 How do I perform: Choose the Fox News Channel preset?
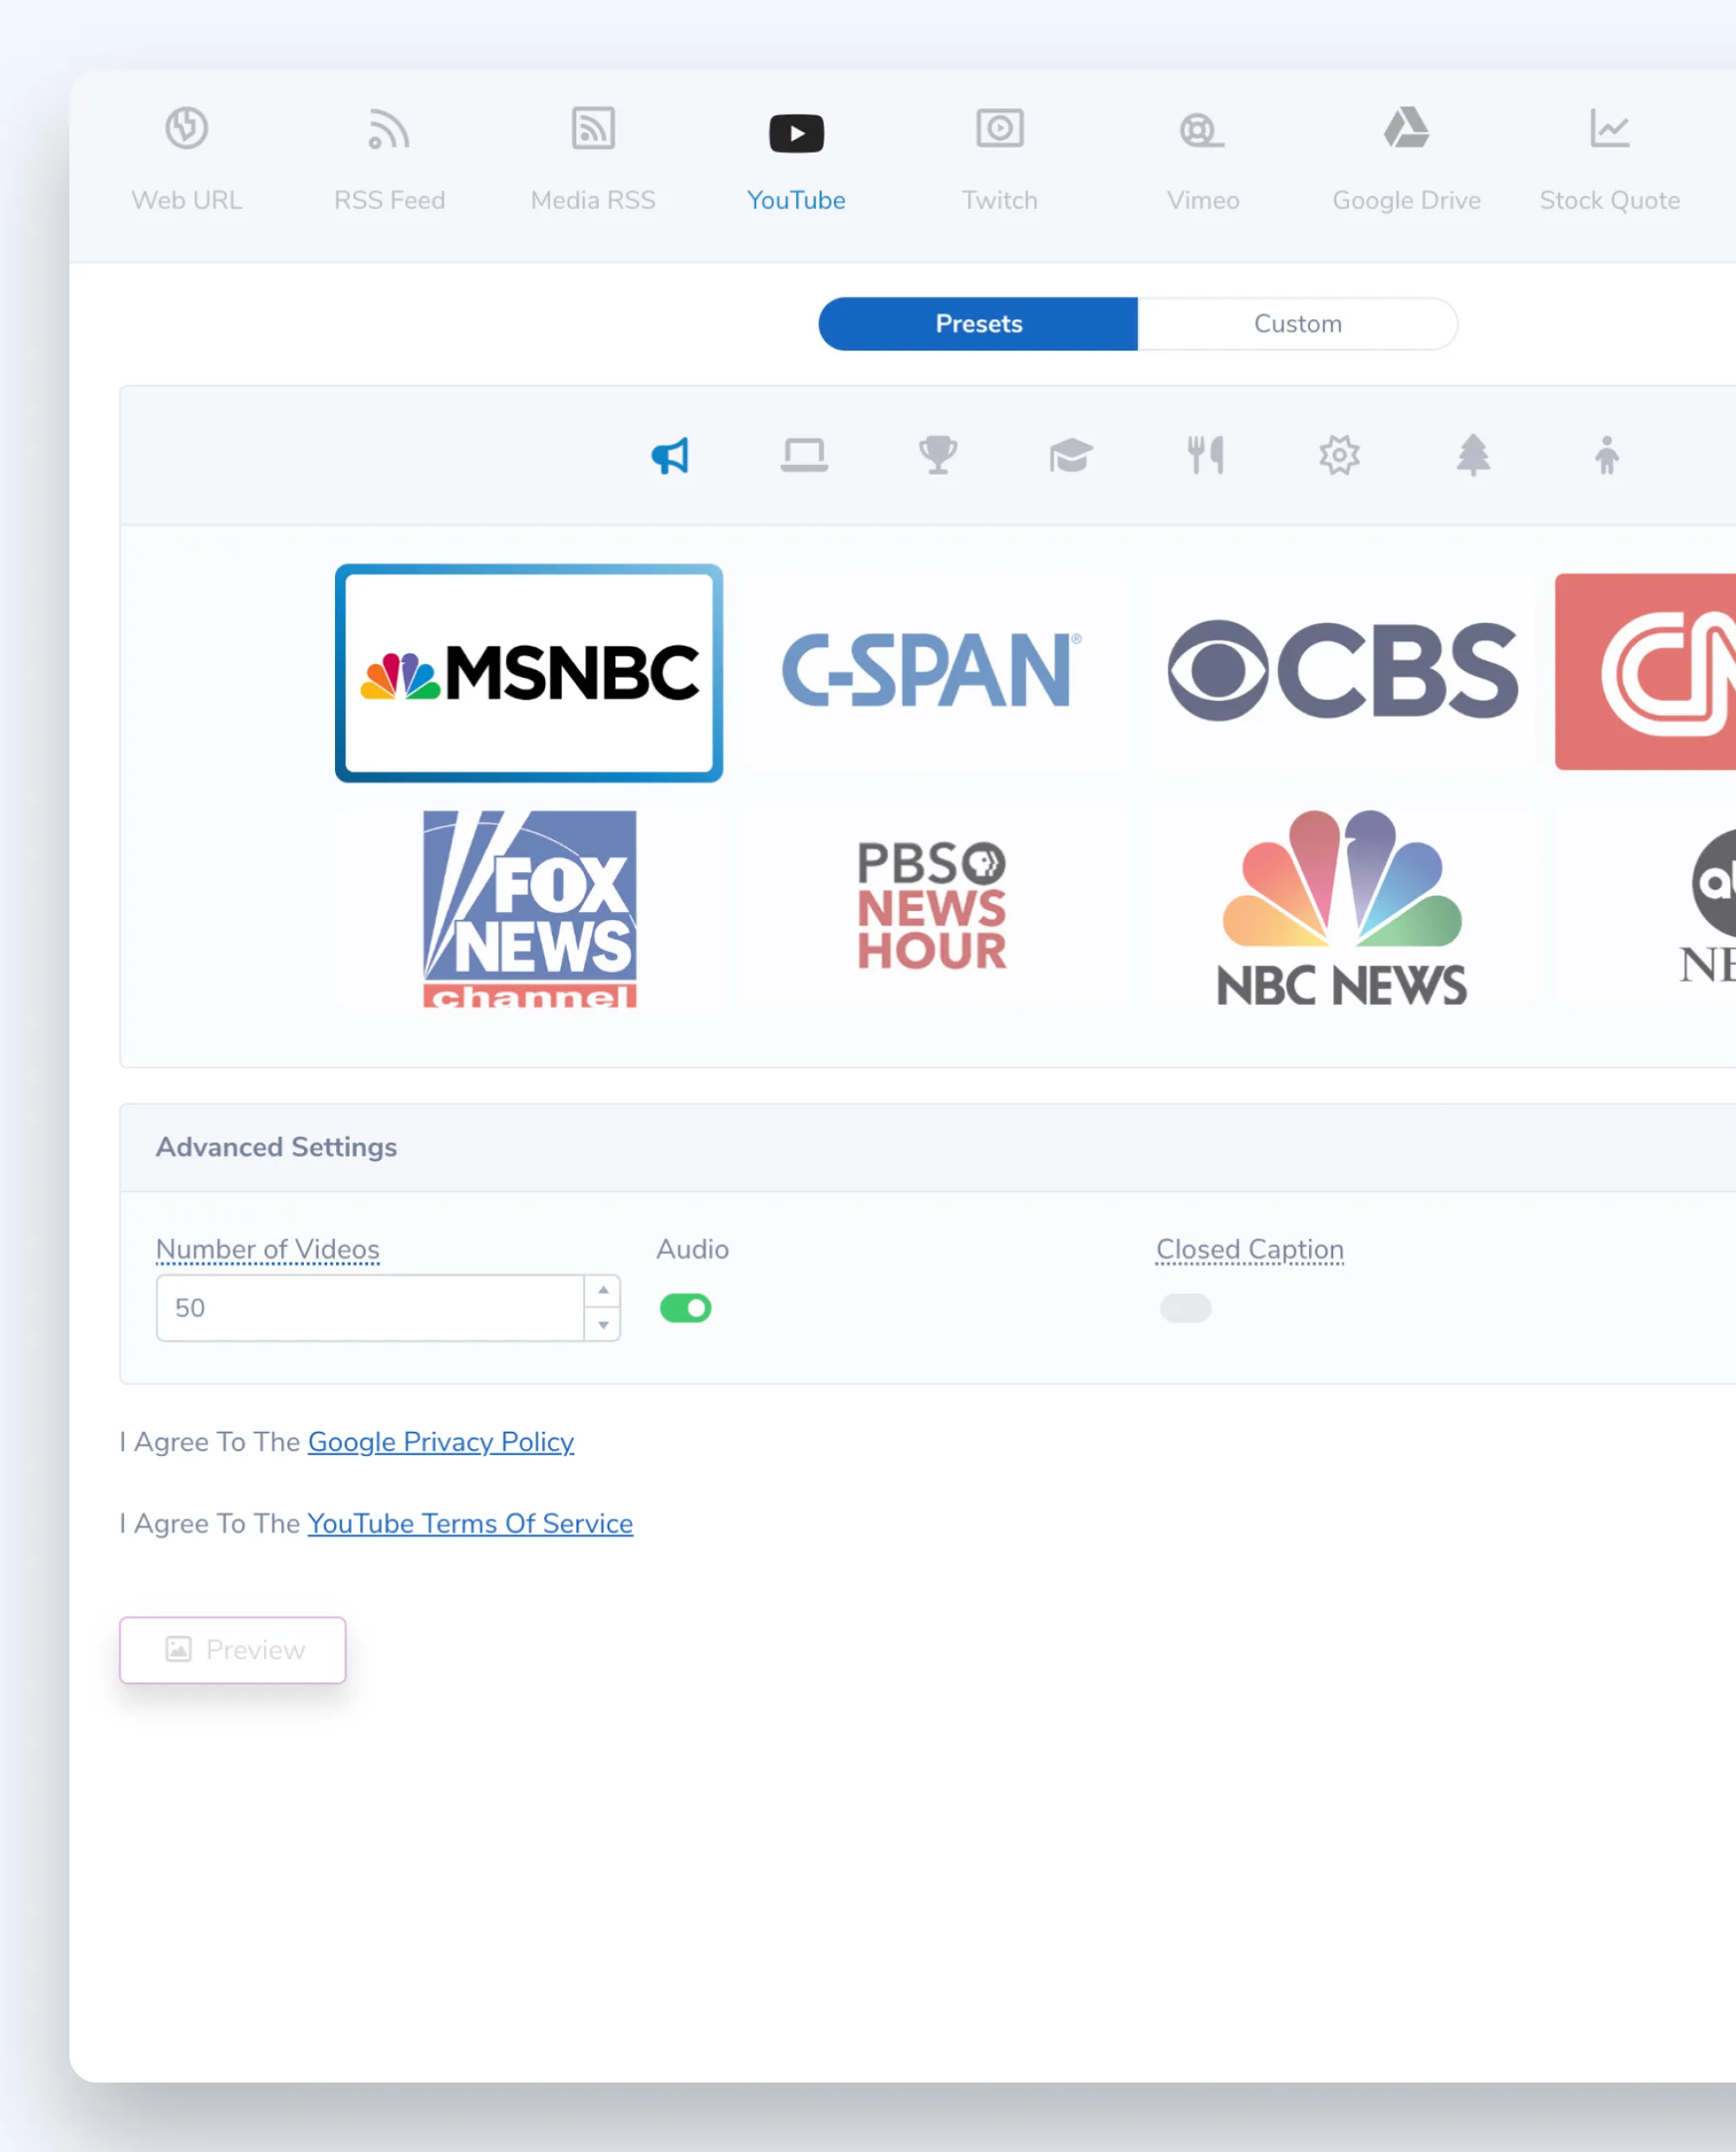pos(530,909)
